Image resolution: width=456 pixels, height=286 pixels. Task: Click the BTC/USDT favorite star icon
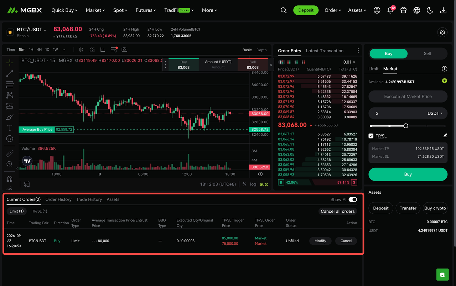[x=10, y=32]
